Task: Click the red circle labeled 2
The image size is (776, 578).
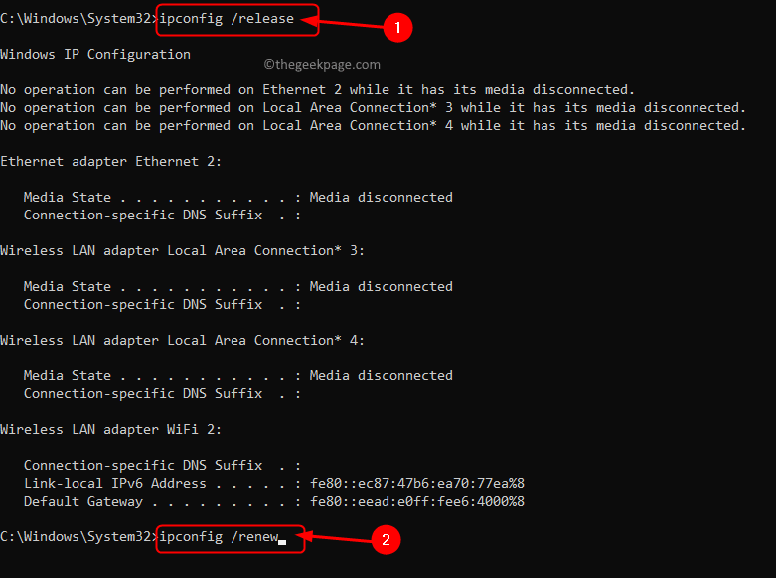Action: (387, 539)
